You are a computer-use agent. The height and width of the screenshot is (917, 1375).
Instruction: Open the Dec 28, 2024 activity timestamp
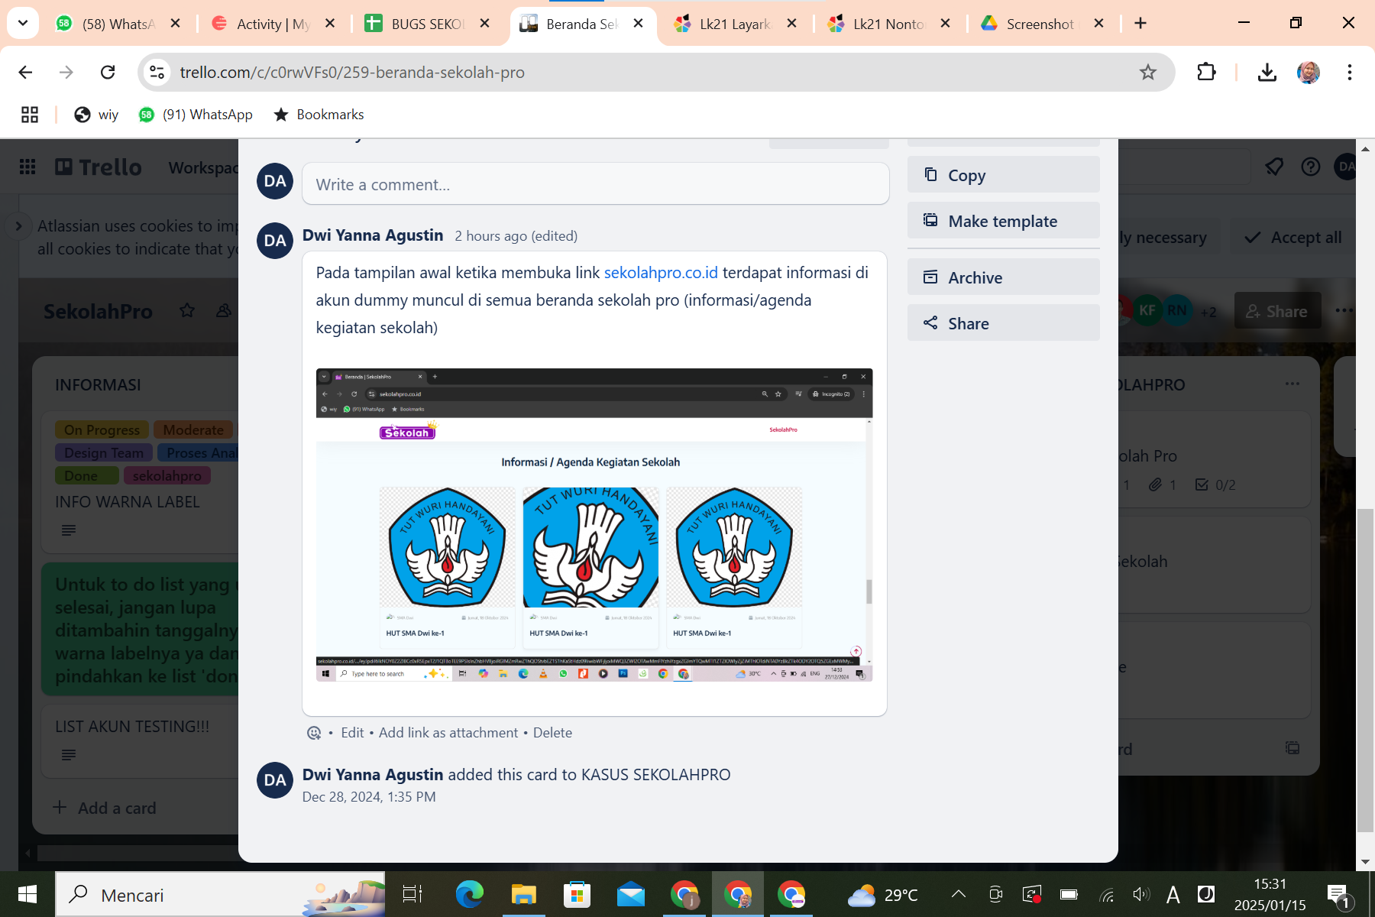pyautogui.click(x=369, y=797)
